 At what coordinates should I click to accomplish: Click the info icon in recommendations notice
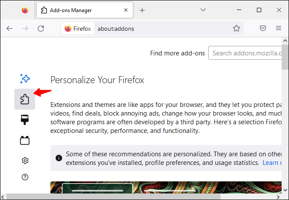[59, 158]
